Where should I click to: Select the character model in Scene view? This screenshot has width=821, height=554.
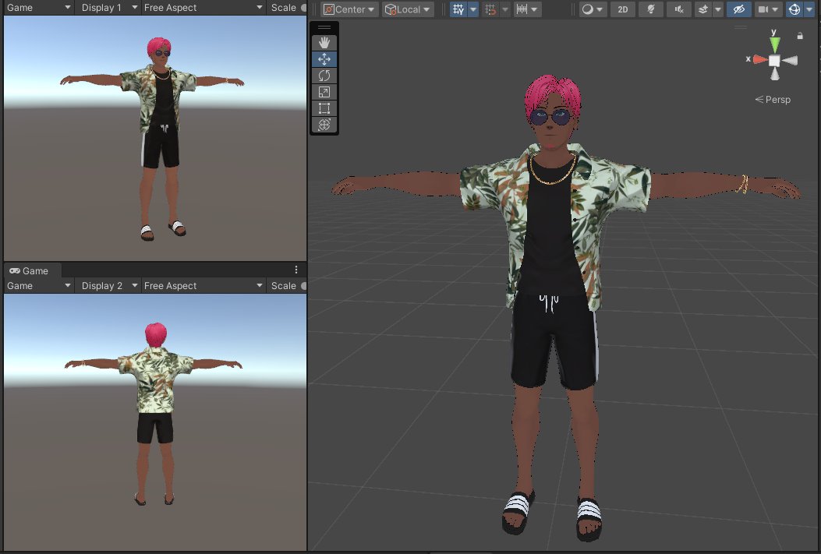[556, 303]
